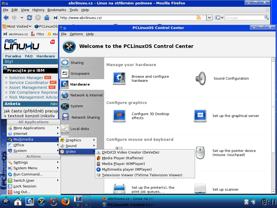Open address bar URL dropdown
Viewport: 277px width, 208px height.
209,18
